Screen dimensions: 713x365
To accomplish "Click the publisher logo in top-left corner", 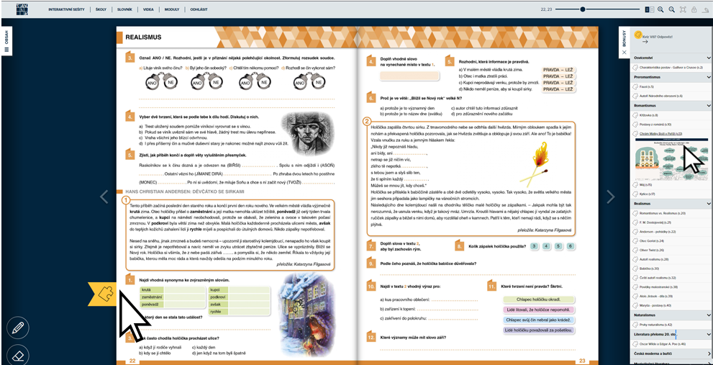I will tap(22, 9).
